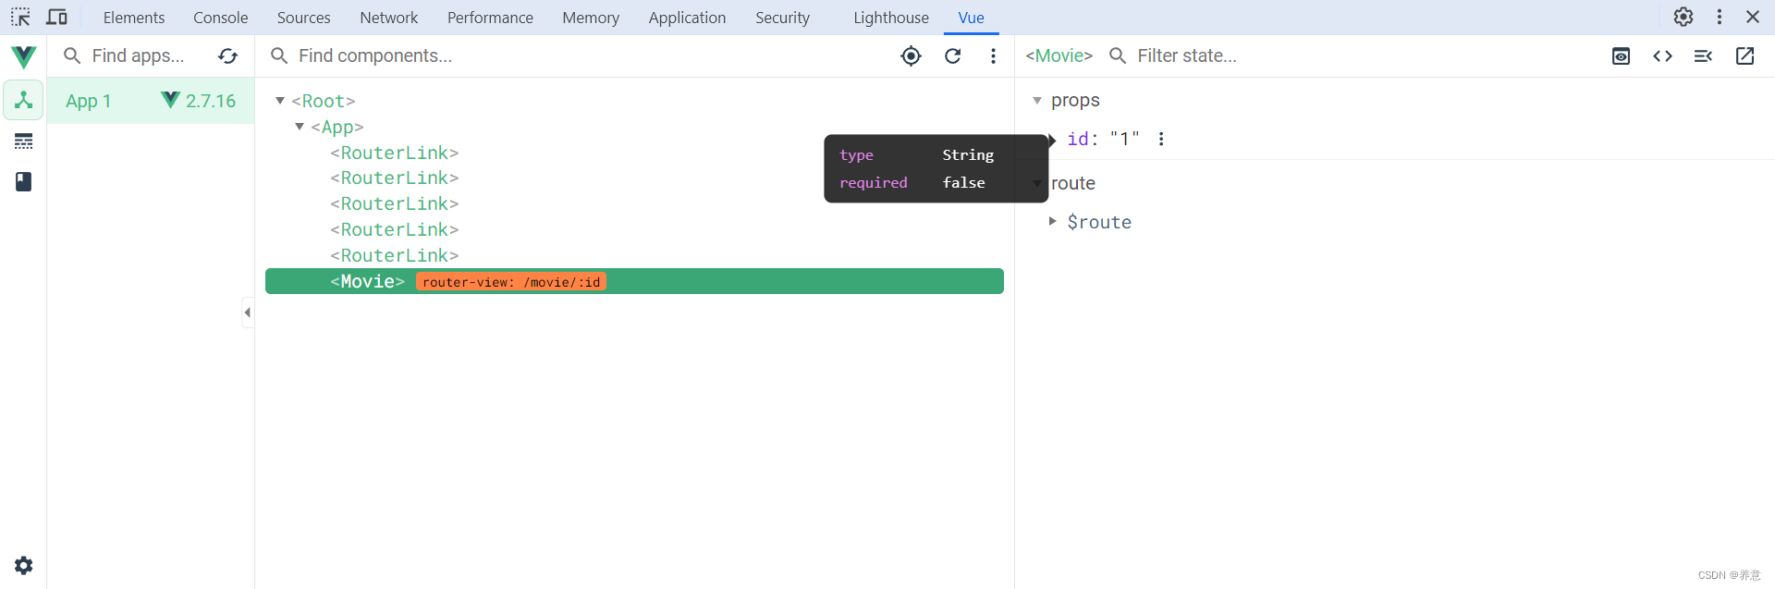The image size is (1775, 589).
Task: Collapse the left apps panel
Action: 247,313
